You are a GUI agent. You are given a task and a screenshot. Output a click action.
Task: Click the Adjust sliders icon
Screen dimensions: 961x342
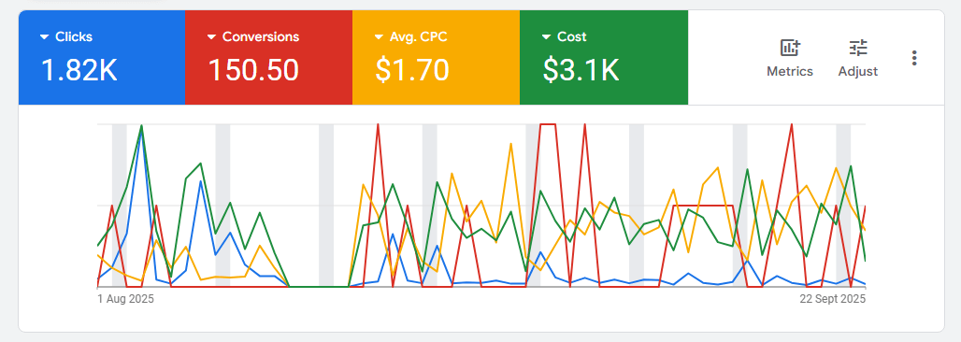click(858, 48)
